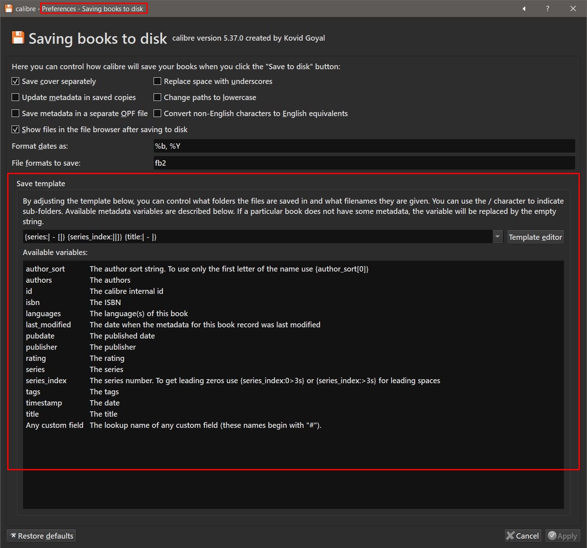
Task: Tick Replace space with underscores
Action: pyautogui.click(x=158, y=81)
